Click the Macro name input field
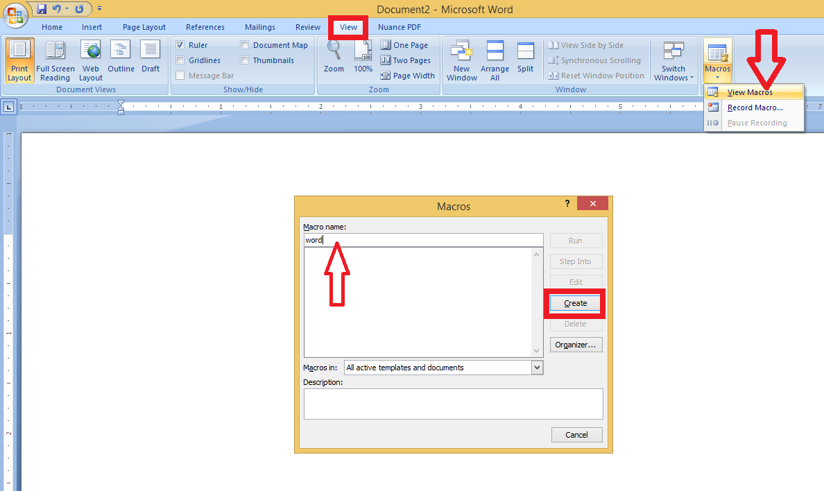 click(x=423, y=240)
